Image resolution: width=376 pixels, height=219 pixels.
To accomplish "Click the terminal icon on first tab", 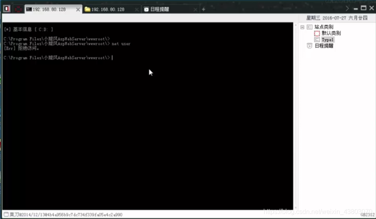I will tap(29, 9).
